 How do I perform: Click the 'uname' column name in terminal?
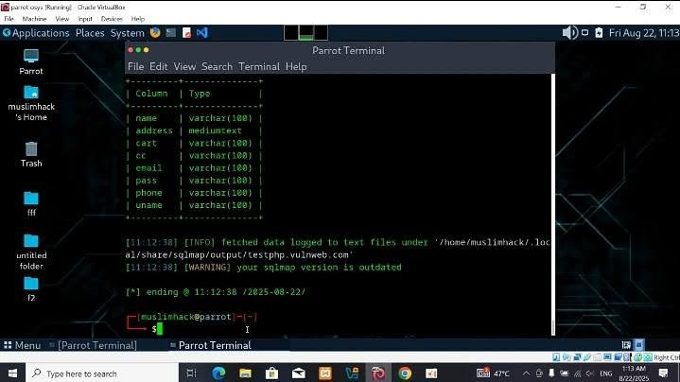pos(148,205)
